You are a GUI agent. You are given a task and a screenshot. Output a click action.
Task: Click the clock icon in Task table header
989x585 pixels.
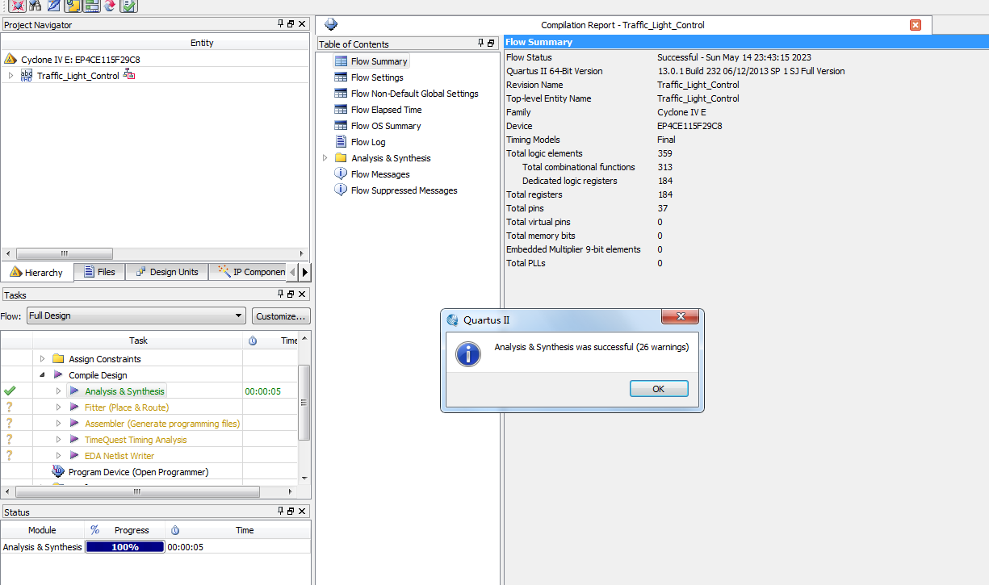pos(253,341)
